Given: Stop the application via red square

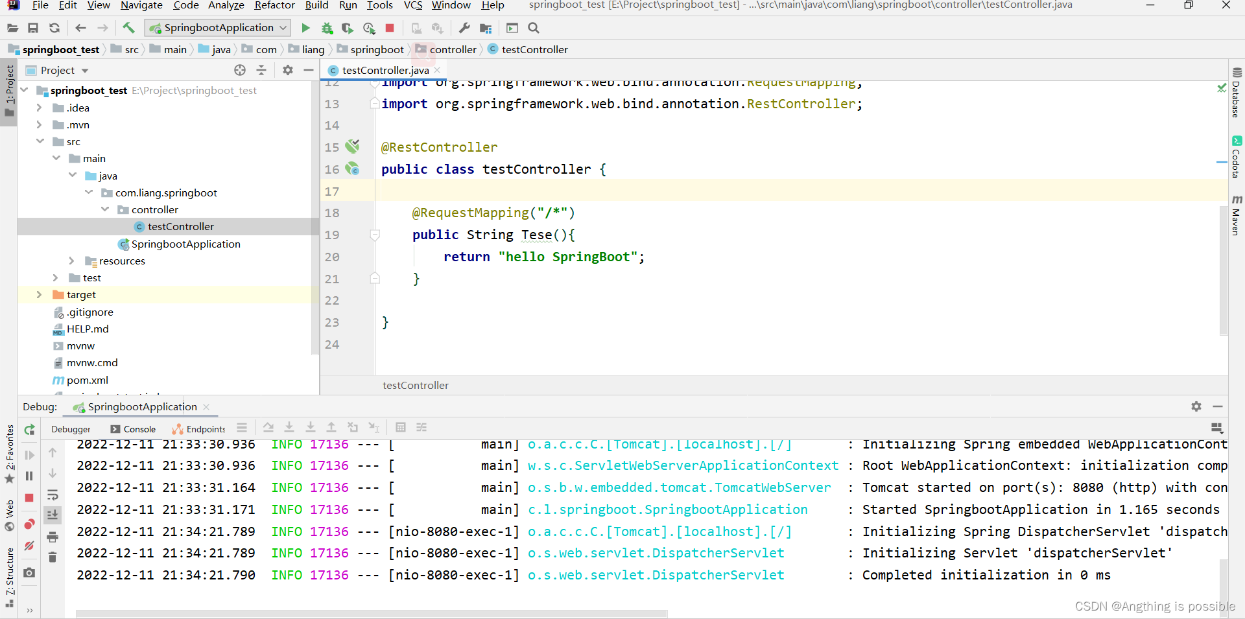Looking at the screenshot, I should (x=390, y=28).
